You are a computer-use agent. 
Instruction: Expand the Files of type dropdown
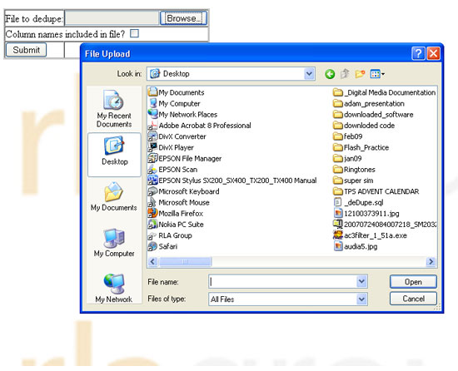pos(361,299)
